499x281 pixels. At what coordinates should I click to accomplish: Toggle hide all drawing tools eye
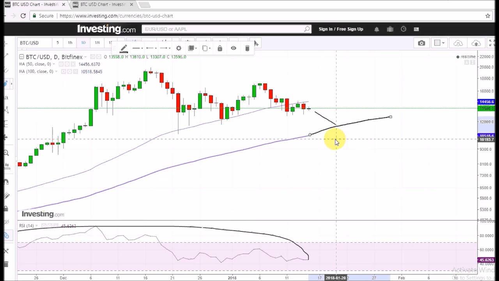pyautogui.click(x=6, y=222)
